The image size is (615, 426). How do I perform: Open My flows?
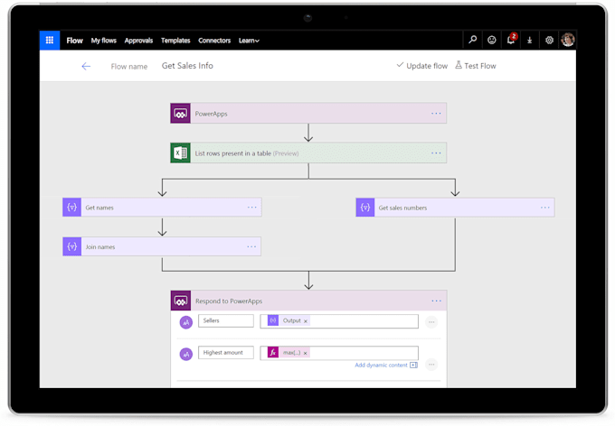103,41
